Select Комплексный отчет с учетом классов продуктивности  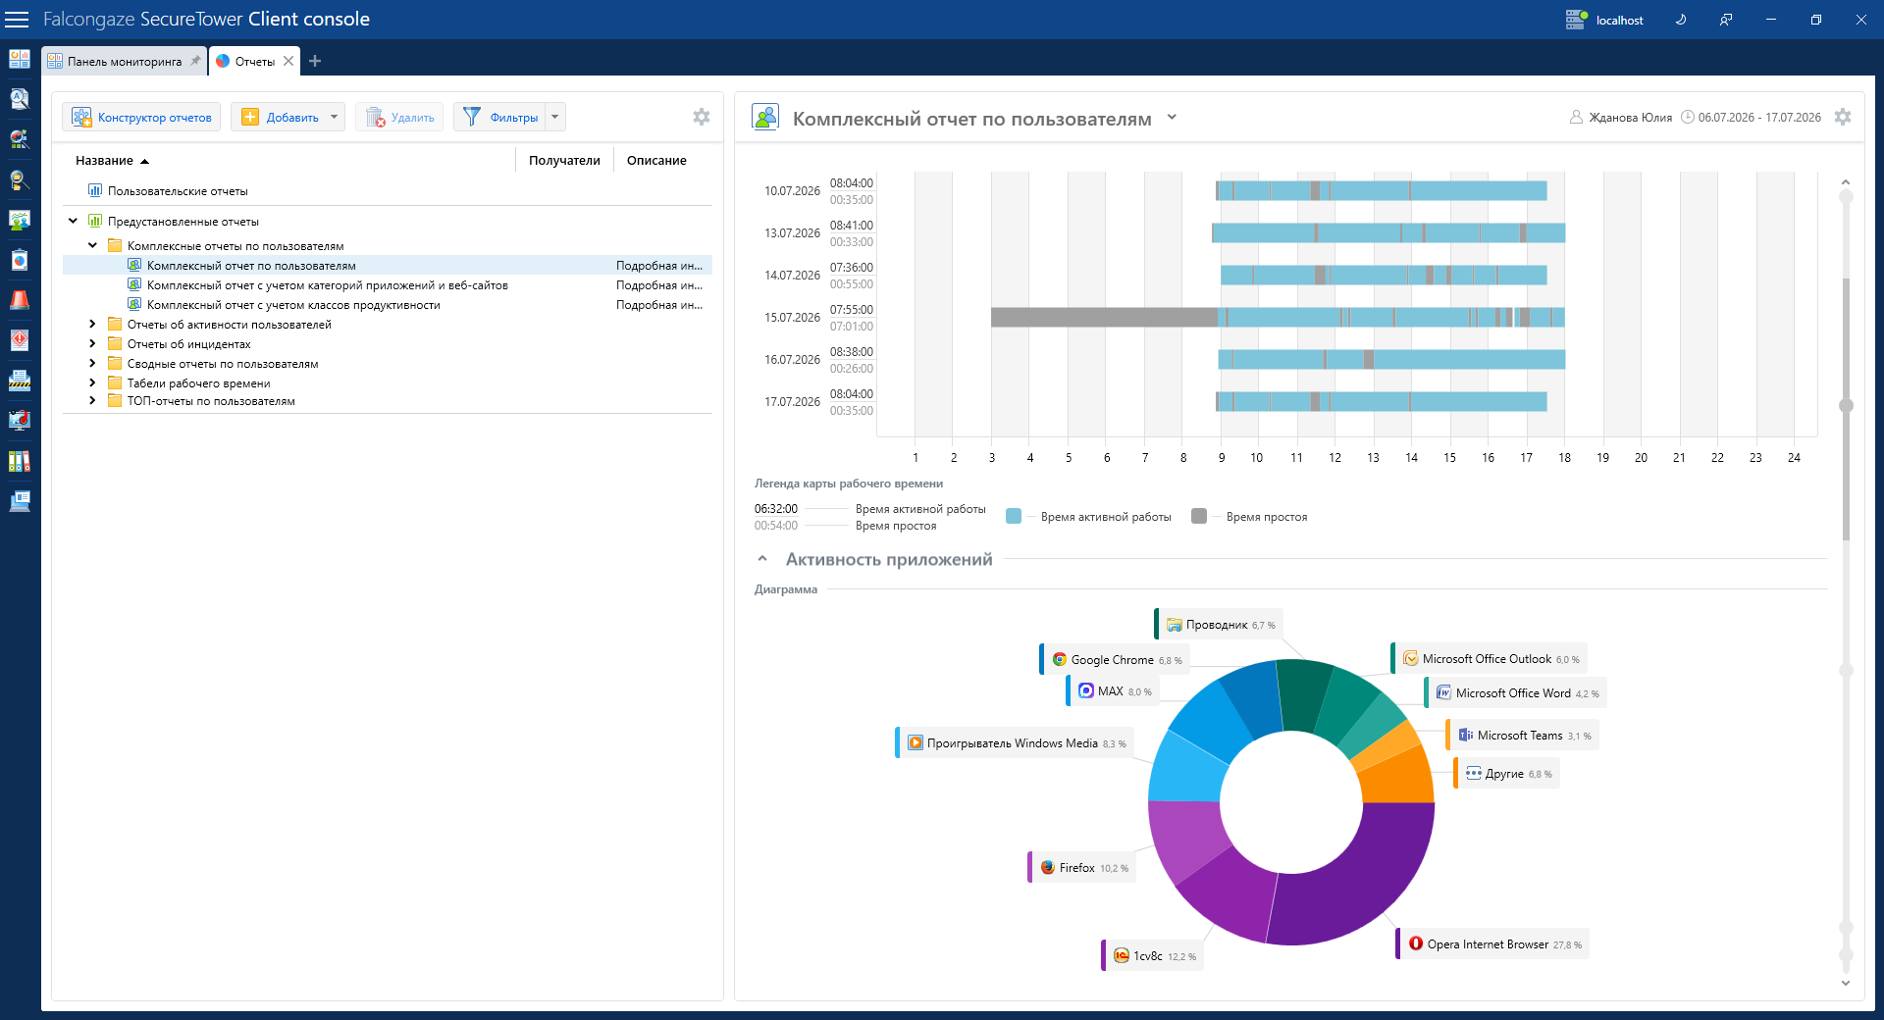click(293, 305)
